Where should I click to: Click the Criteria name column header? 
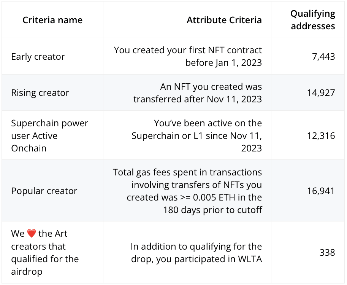click(52, 20)
